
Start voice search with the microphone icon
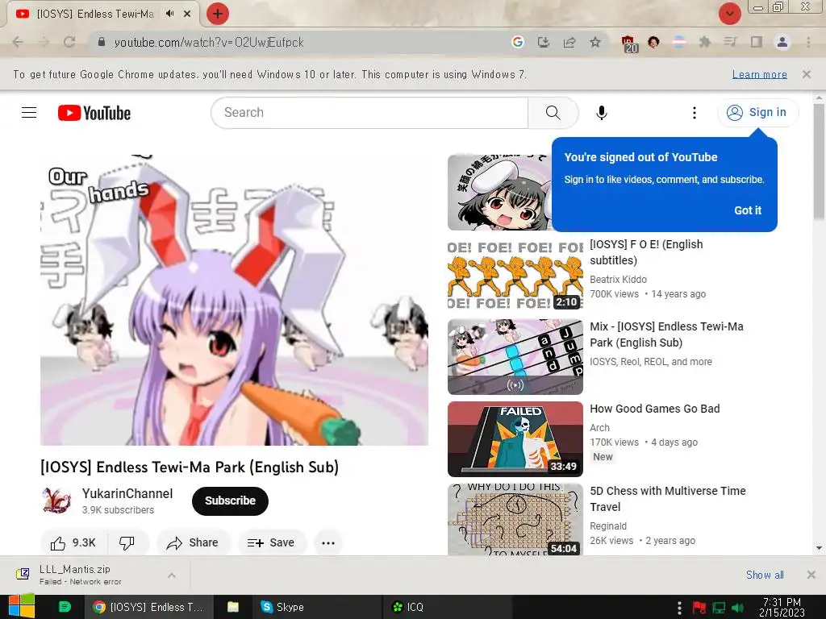click(601, 113)
